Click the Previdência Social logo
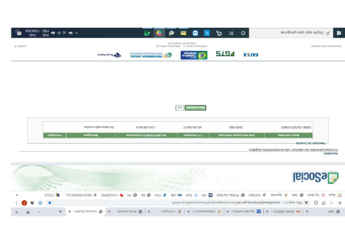 (151, 55)
